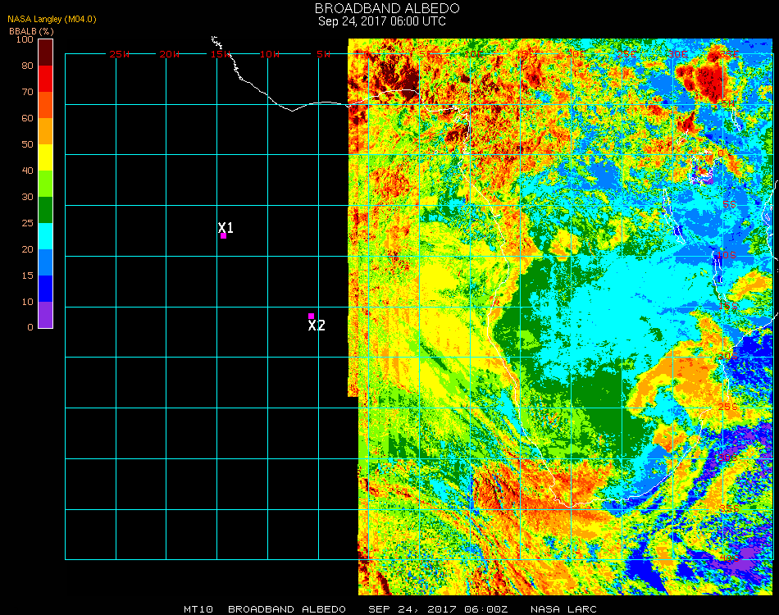Click the "5W" longitude label
The width and height of the screenshot is (779, 615).
coord(323,54)
